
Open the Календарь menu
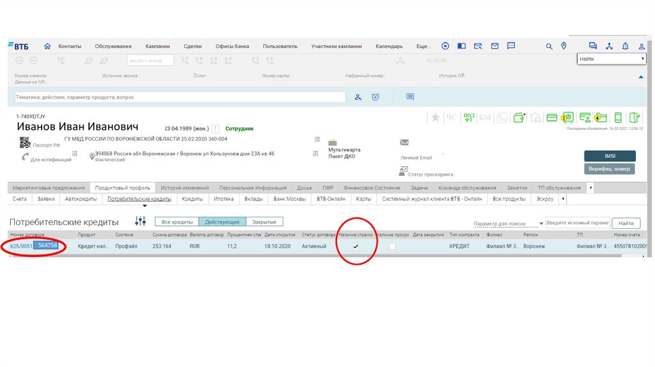coord(389,46)
